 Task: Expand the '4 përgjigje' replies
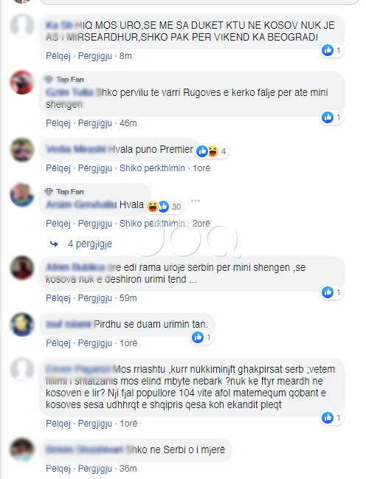tap(90, 244)
